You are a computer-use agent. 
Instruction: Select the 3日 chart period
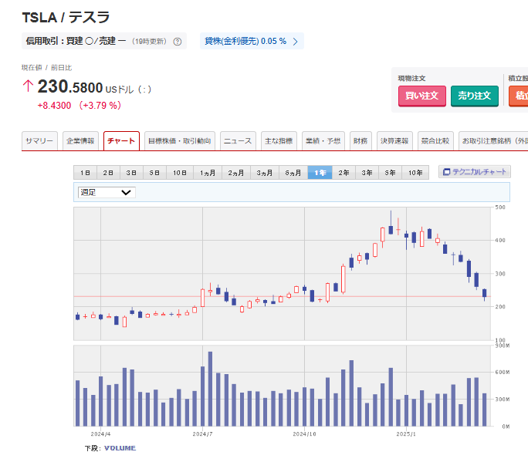click(132, 173)
